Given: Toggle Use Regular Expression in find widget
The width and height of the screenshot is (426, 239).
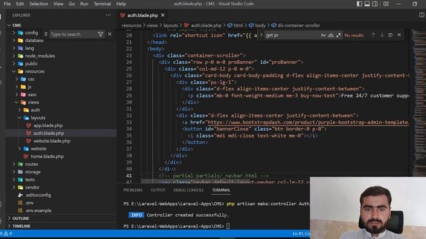Looking at the screenshot, I should point(338,35).
